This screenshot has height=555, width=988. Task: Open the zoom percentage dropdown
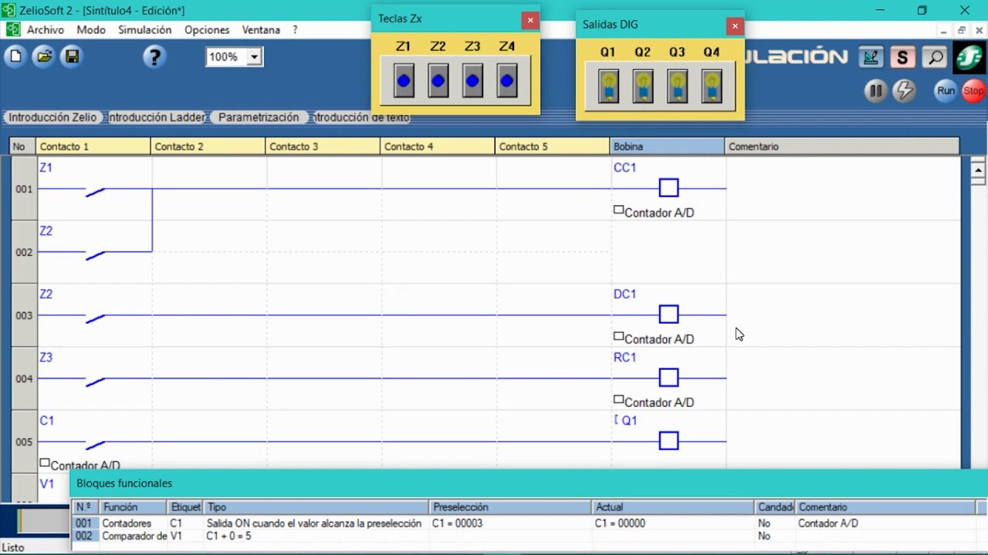pyautogui.click(x=254, y=57)
